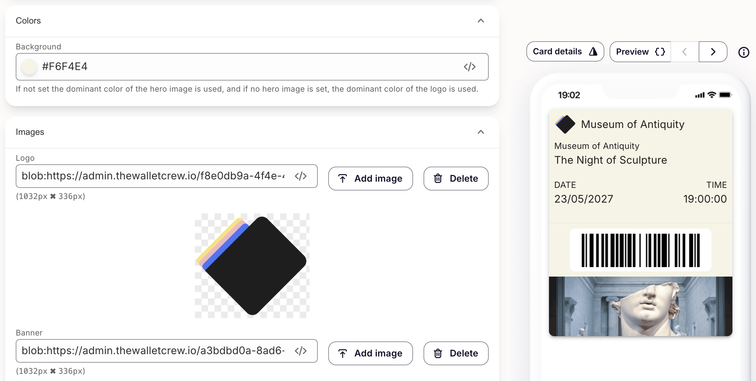
Task: Go to previous preview with left arrow
Action: click(685, 52)
